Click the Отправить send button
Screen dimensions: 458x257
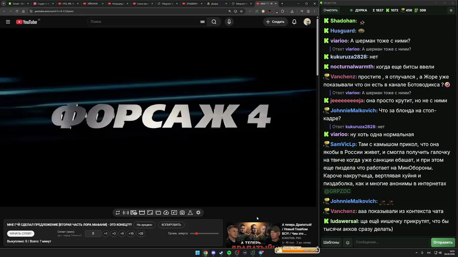[443, 242]
